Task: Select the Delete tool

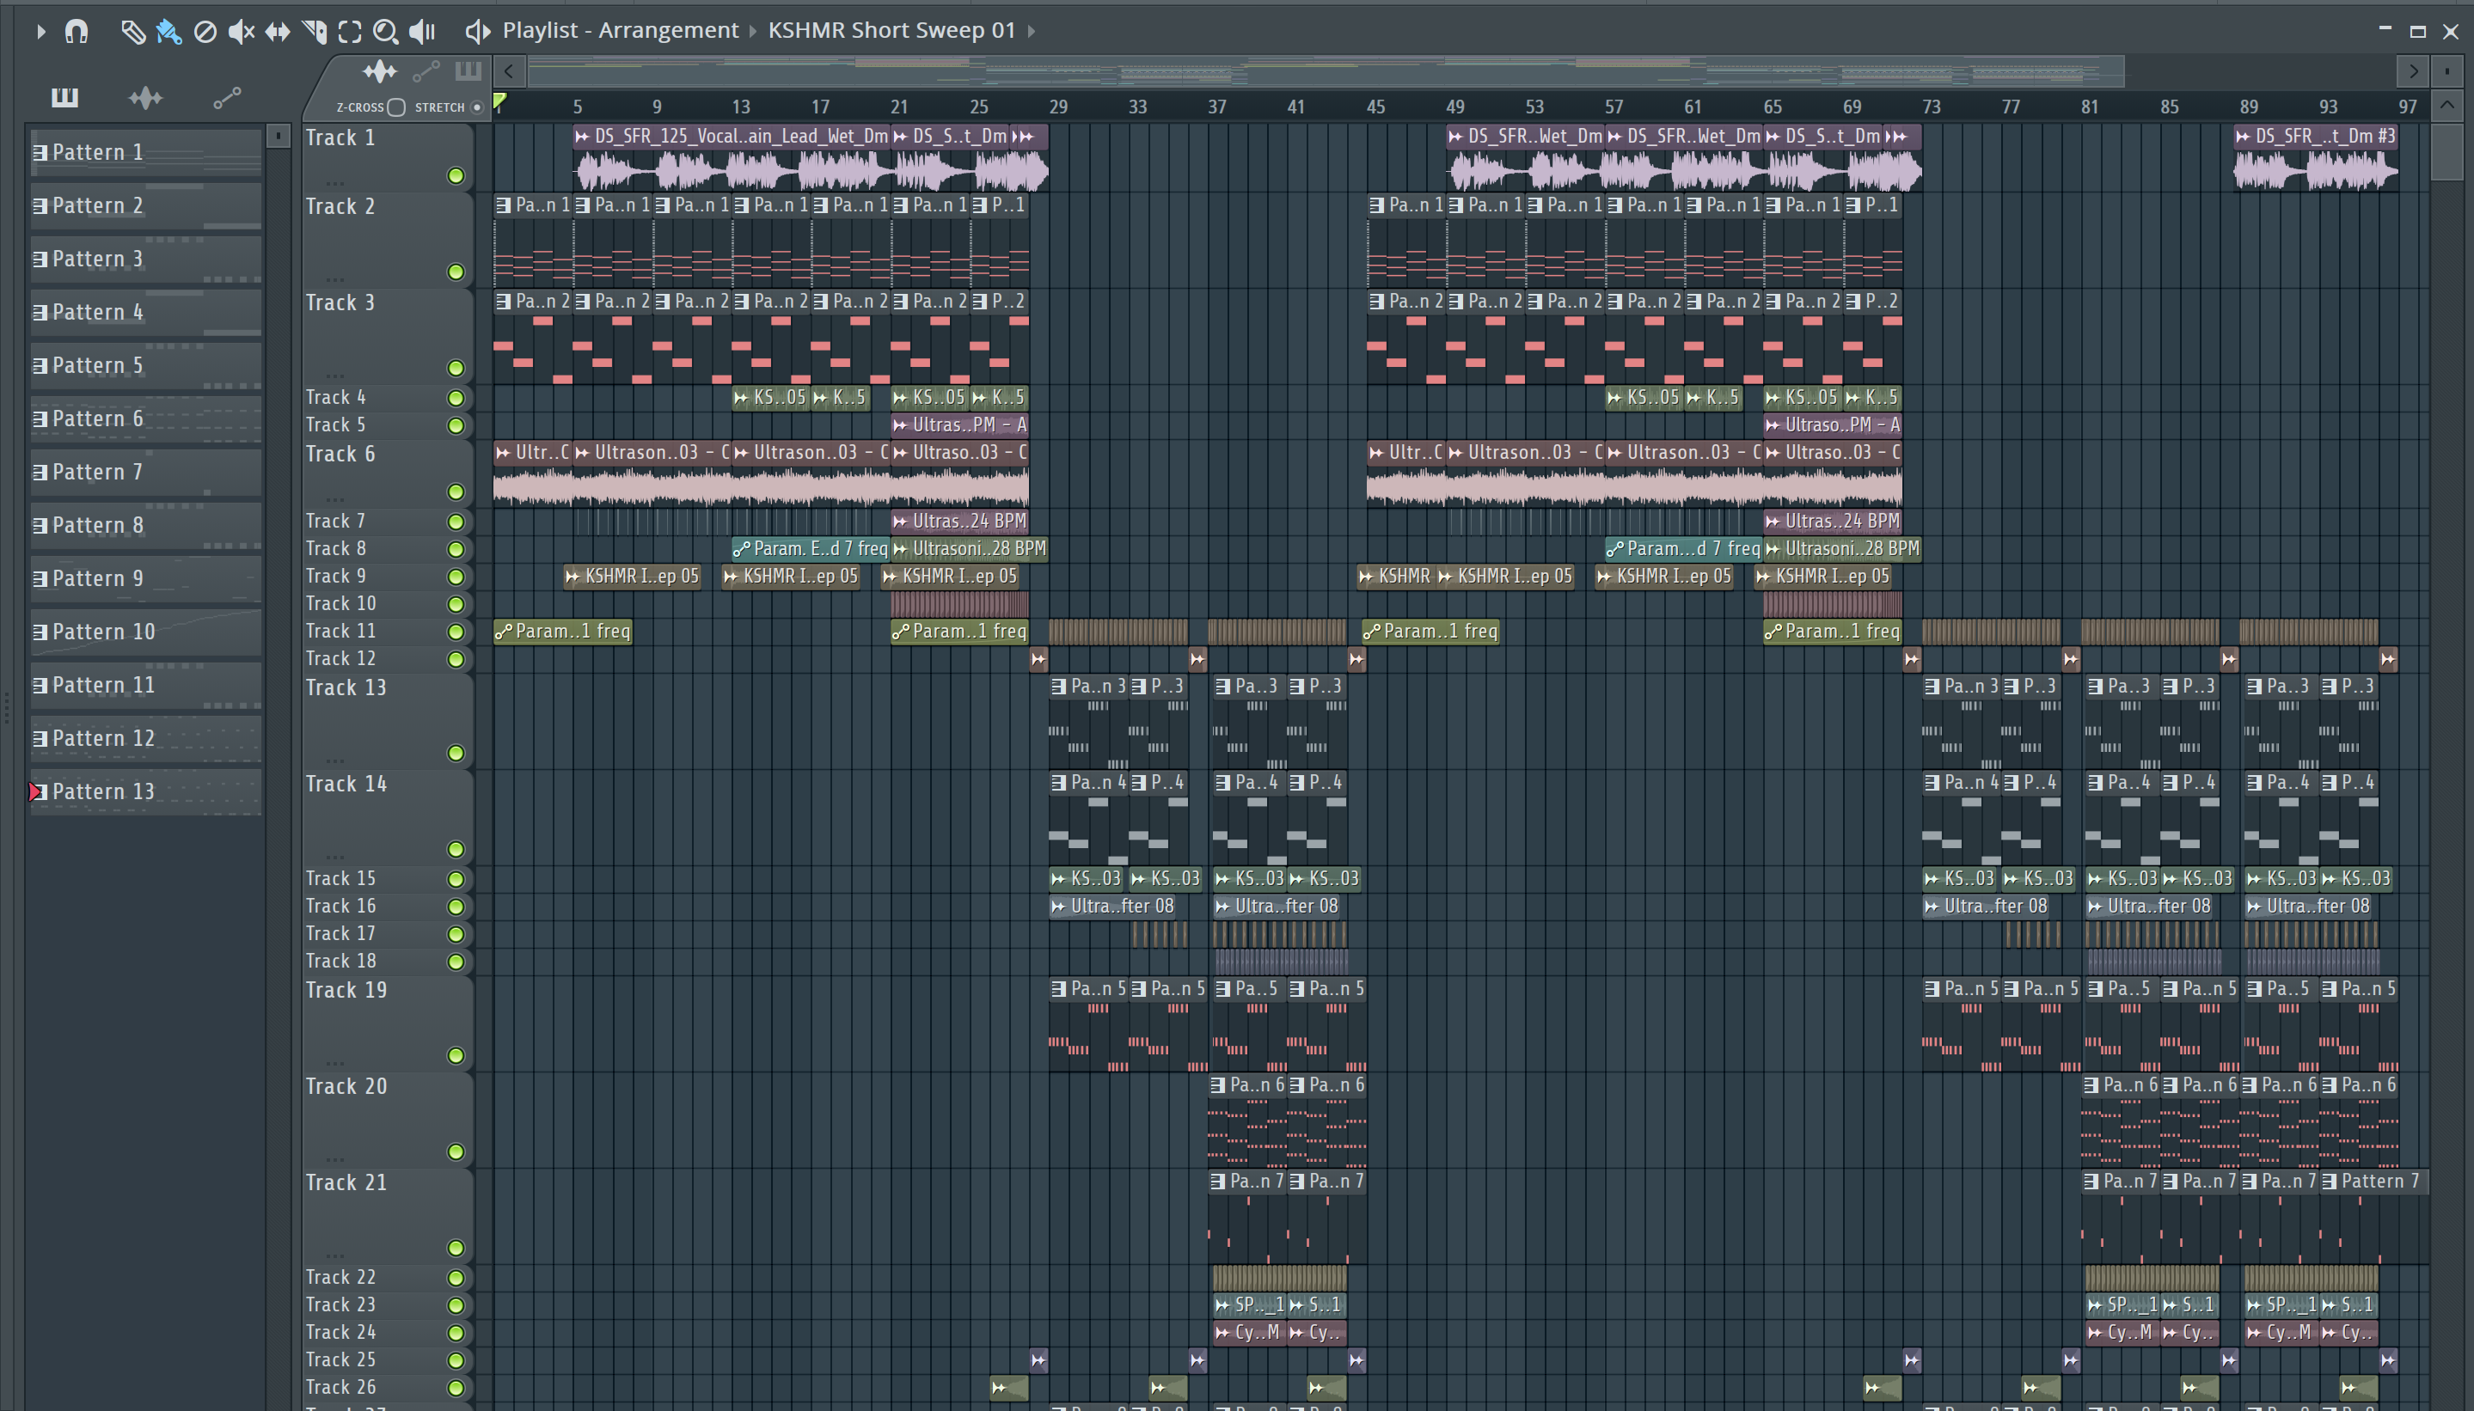Action: pyautogui.click(x=205, y=32)
